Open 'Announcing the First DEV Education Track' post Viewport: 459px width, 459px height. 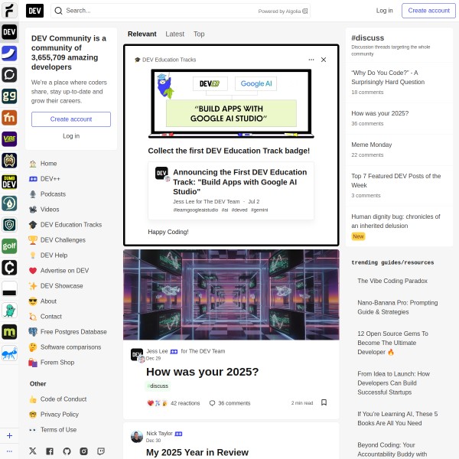pyautogui.click(x=239, y=182)
